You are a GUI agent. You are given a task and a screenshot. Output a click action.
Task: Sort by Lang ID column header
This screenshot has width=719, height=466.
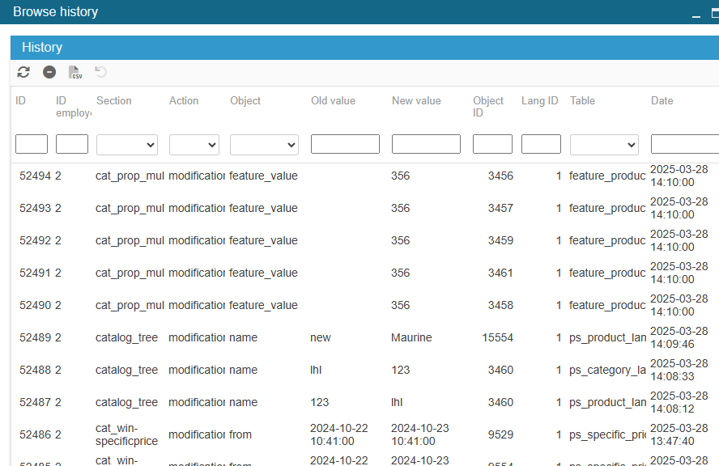(540, 101)
